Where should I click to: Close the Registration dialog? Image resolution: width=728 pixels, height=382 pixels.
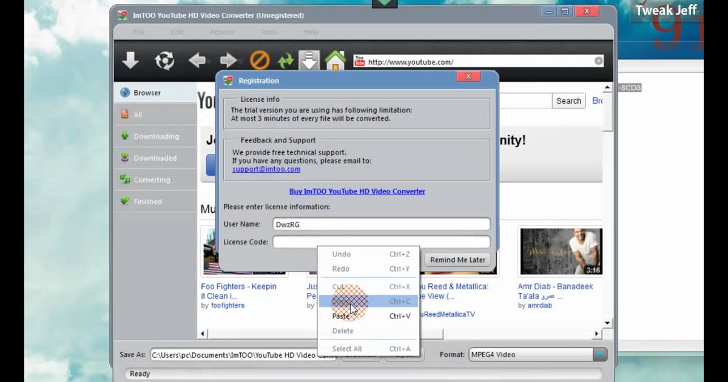pos(468,78)
